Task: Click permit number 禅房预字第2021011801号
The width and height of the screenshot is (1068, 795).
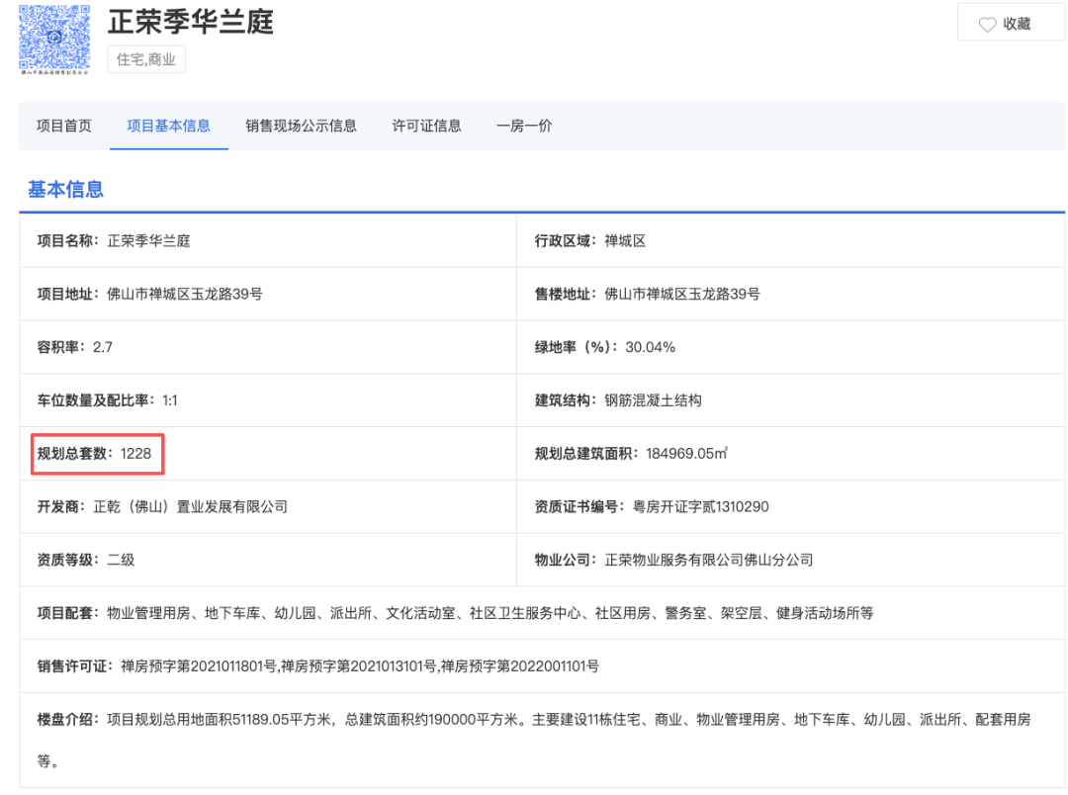Action: [199, 666]
